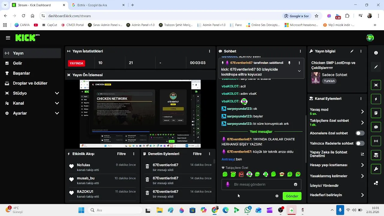
Task: Open Kanal Eylemleri three-dot menu
Action: click(x=361, y=99)
